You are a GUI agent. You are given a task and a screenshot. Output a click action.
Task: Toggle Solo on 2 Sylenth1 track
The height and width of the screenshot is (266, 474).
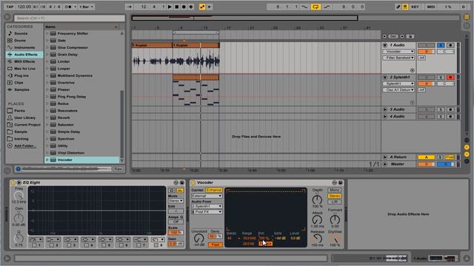click(441, 78)
